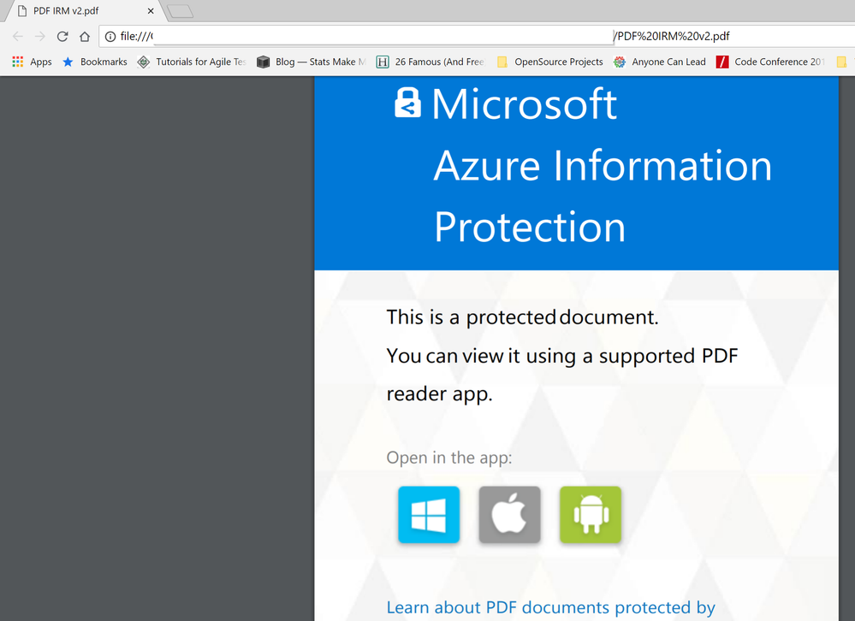Open in the Apple app icon
The width and height of the screenshot is (855, 621).
pos(509,515)
